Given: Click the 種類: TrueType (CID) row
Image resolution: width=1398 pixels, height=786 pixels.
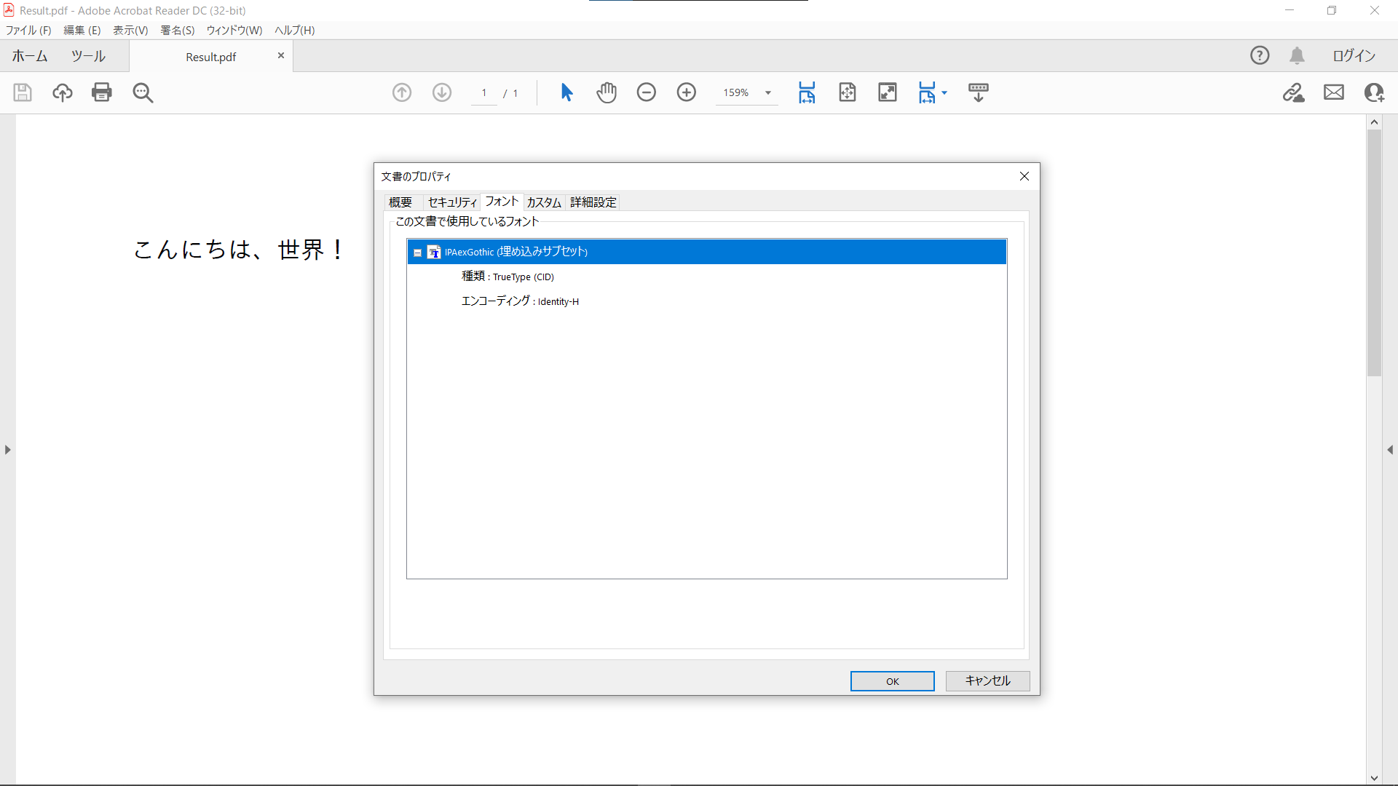Looking at the screenshot, I should pos(508,277).
